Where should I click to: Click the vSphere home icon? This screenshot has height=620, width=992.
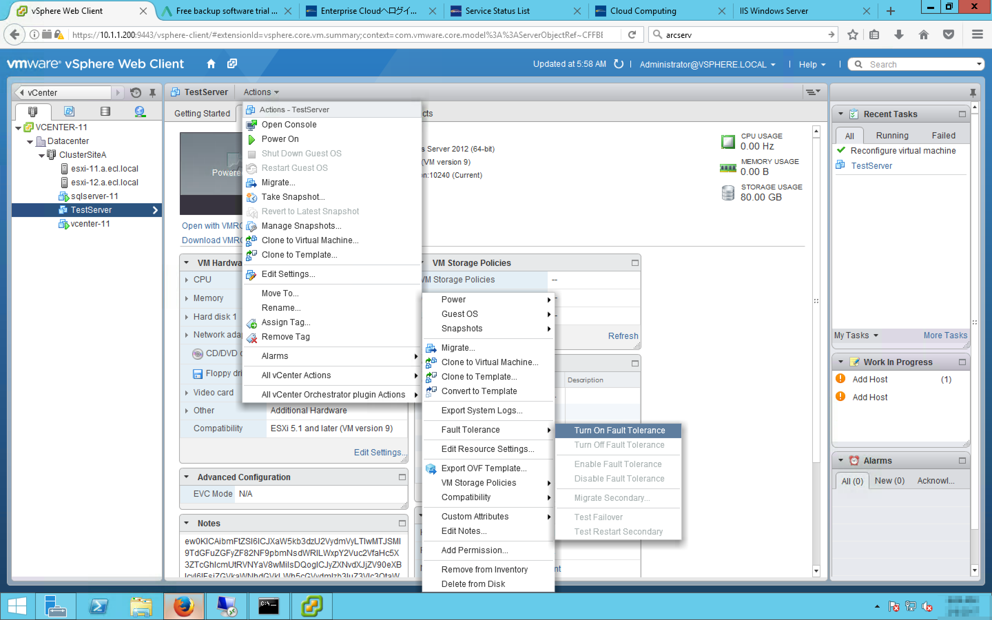point(211,64)
